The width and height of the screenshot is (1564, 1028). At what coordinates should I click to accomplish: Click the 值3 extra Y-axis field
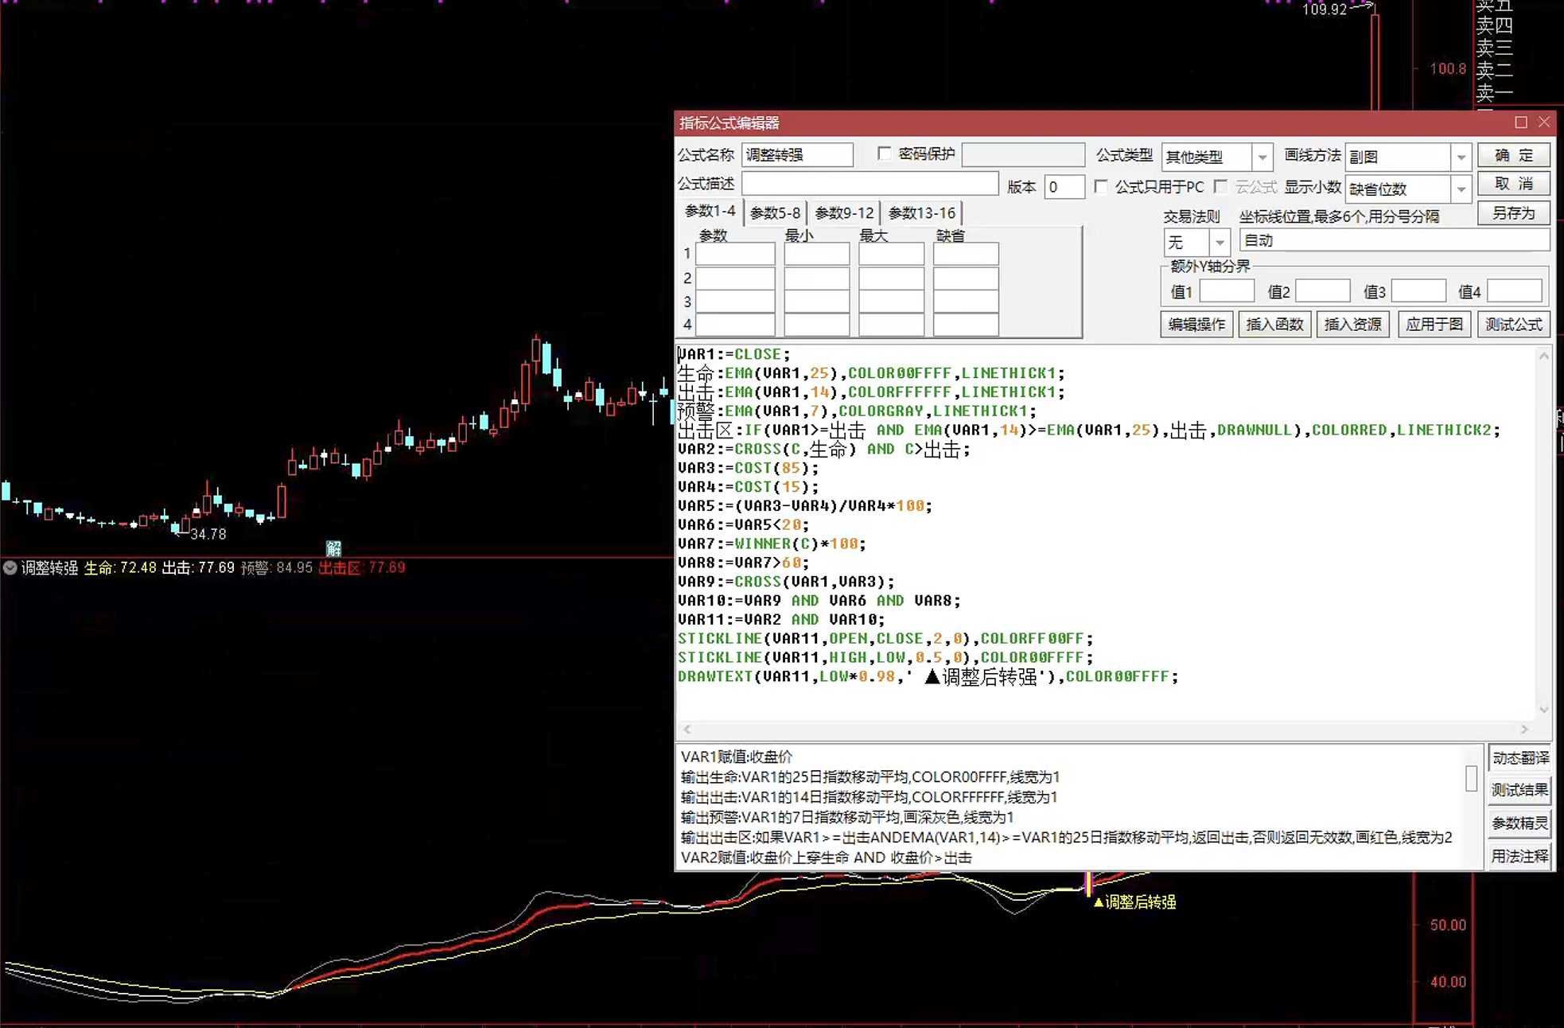[1418, 291]
